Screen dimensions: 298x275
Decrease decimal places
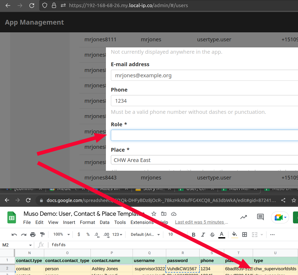coord(97,235)
